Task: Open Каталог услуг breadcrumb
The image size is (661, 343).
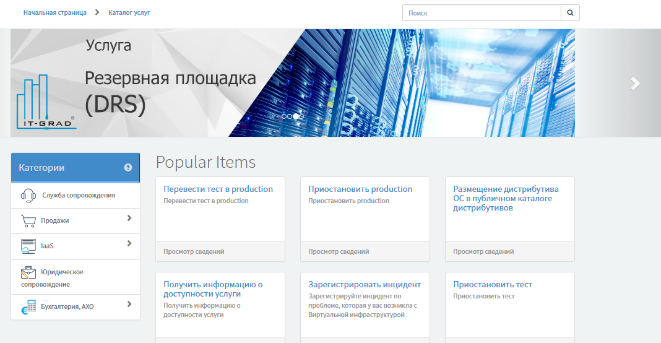Action: [129, 12]
